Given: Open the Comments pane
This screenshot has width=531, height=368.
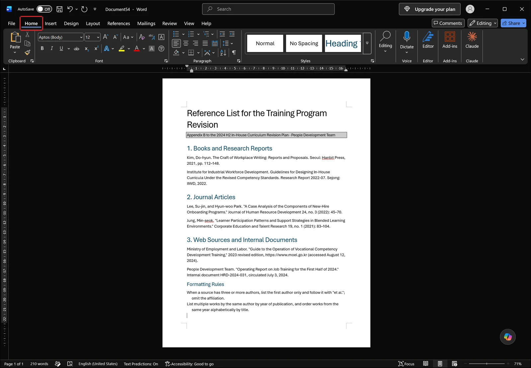Looking at the screenshot, I should (448, 23).
